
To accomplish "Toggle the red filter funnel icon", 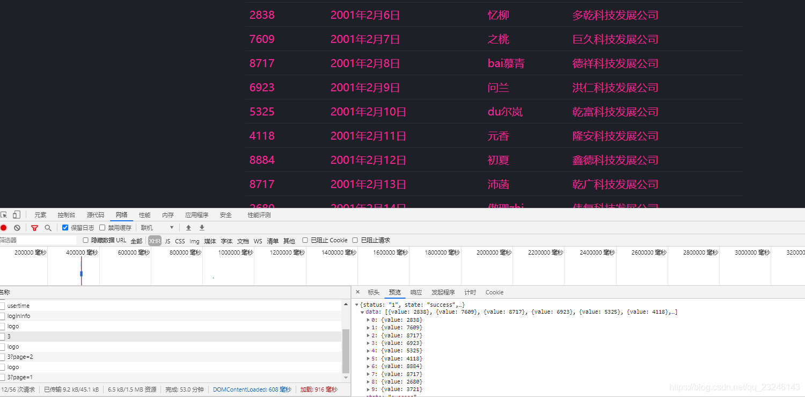I will 34,228.
